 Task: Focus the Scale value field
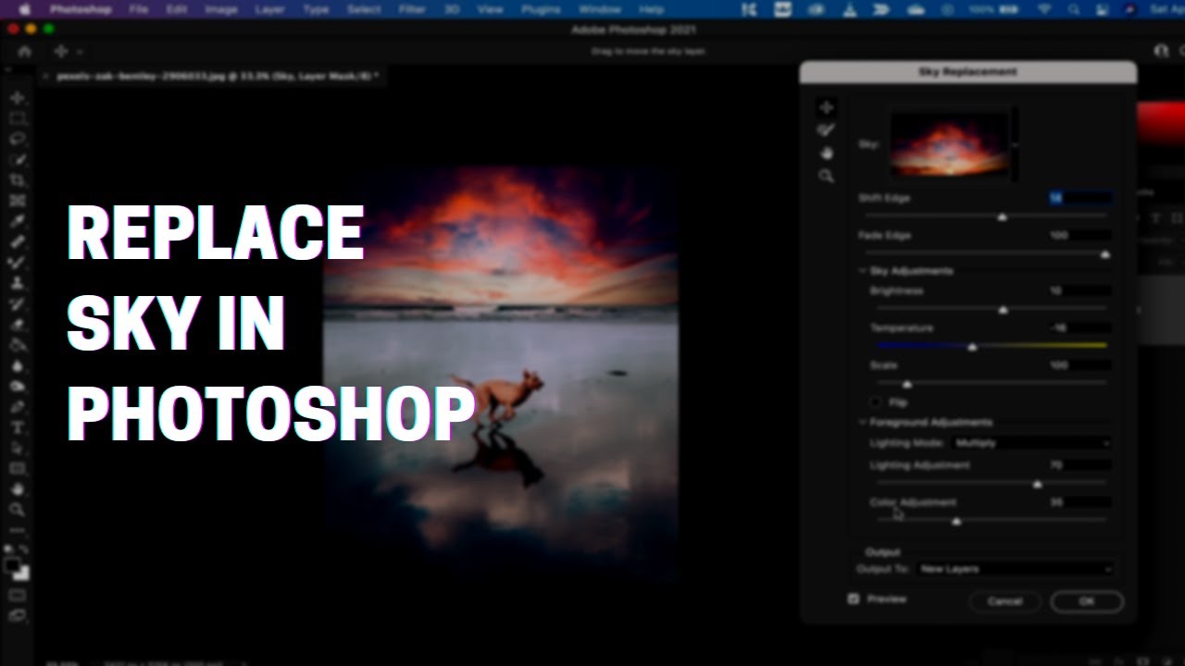tap(1079, 365)
